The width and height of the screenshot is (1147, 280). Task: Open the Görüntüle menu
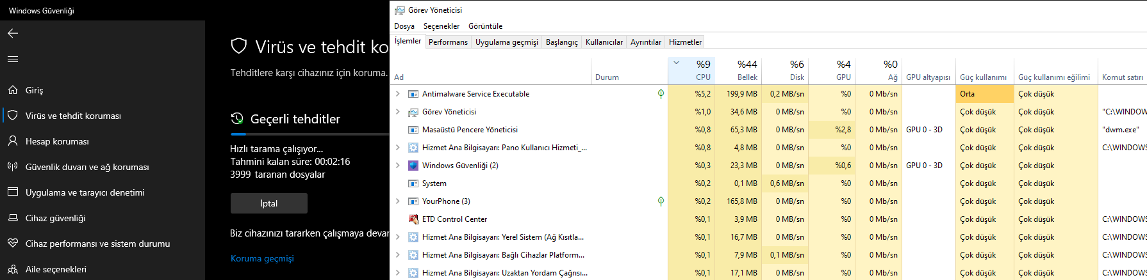[486, 26]
